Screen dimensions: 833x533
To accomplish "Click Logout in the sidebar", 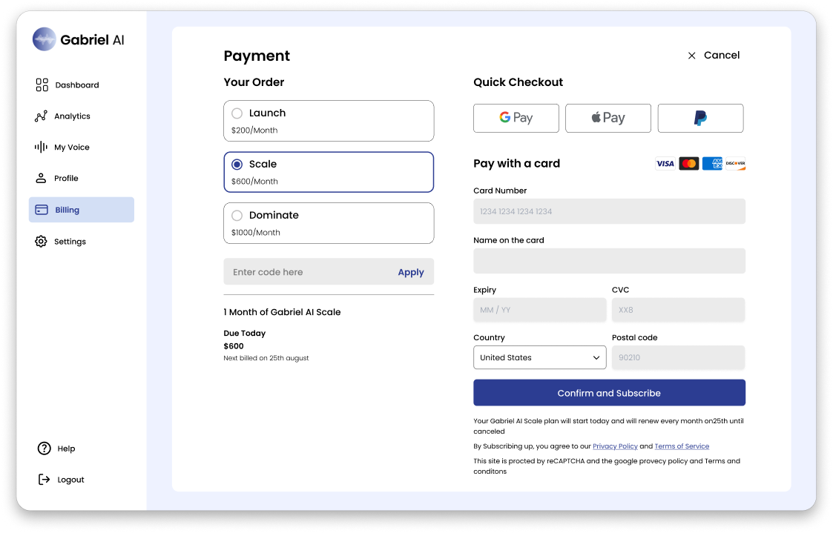I will (61, 480).
